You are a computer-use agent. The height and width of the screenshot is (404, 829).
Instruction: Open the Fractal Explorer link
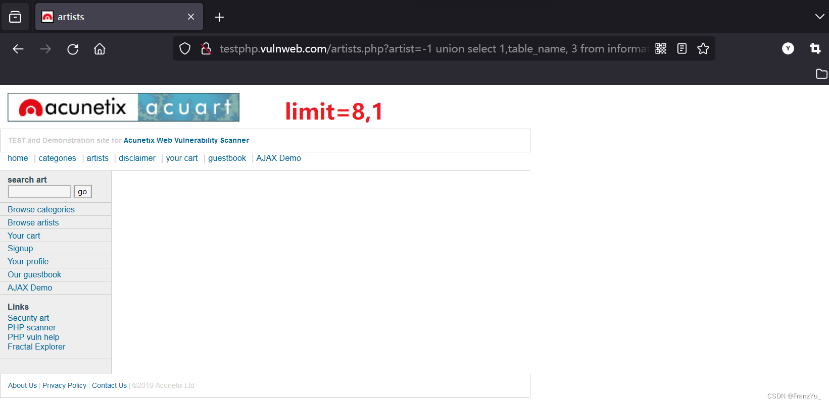coord(36,347)
